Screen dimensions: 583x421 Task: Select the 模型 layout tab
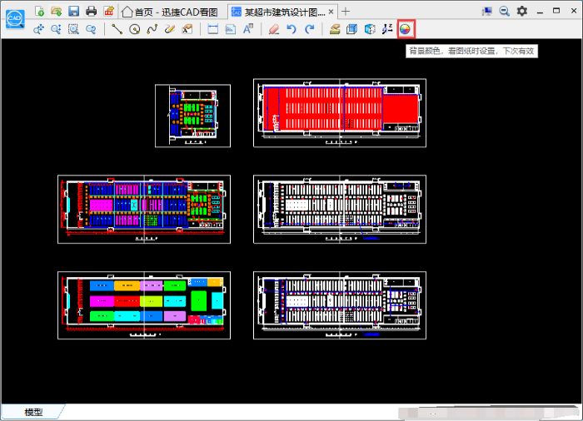click(33, 412)
